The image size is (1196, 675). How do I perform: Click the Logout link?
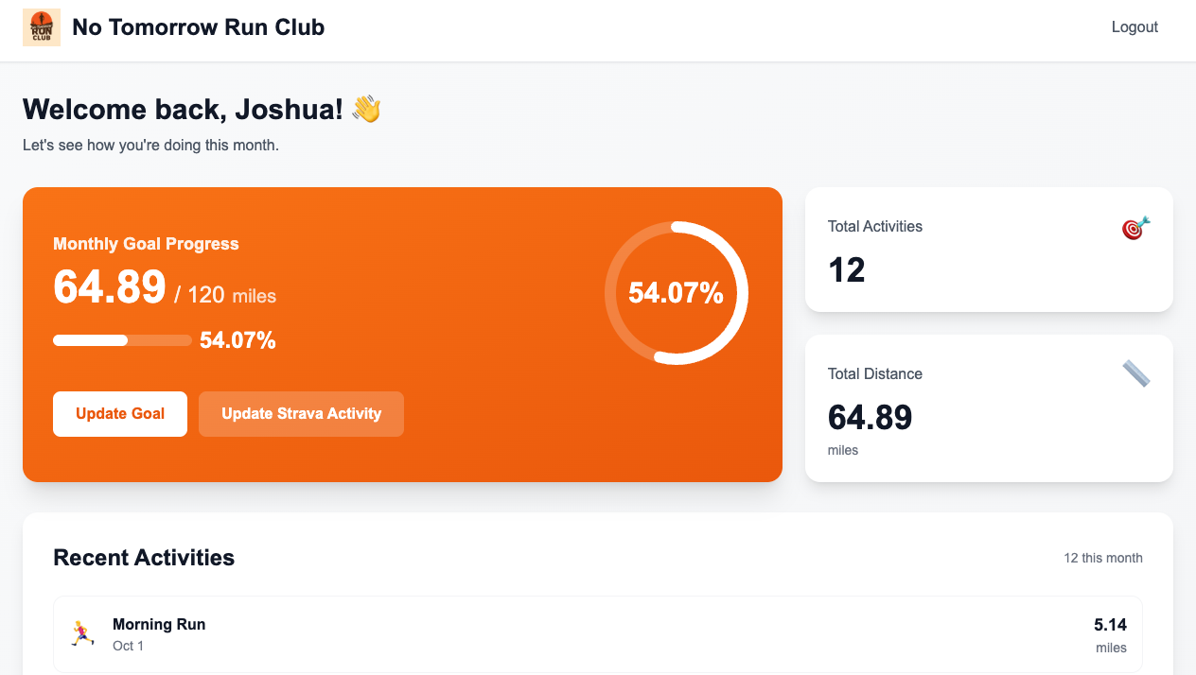(1134, 26)
